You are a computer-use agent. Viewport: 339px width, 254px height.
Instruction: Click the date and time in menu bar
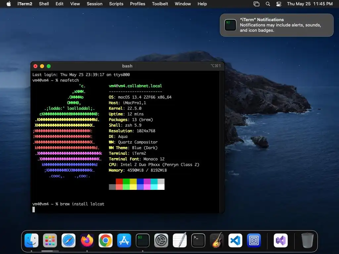[310, 4]
